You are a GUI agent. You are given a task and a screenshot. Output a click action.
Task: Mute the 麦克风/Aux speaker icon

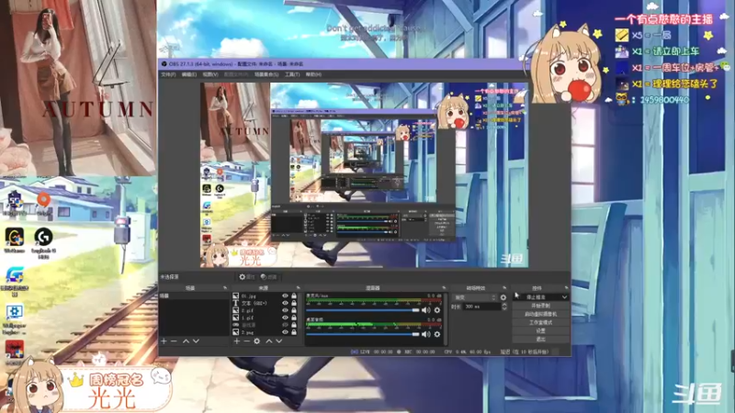pos(425,310)
